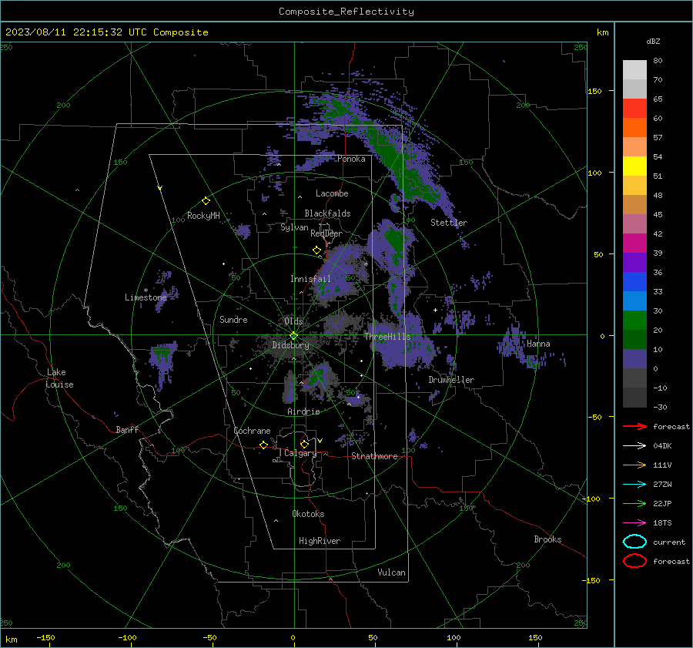This screenshot has height=648, width=693.
Task: Click the Airdrie label on map
Action: point(303,411)
